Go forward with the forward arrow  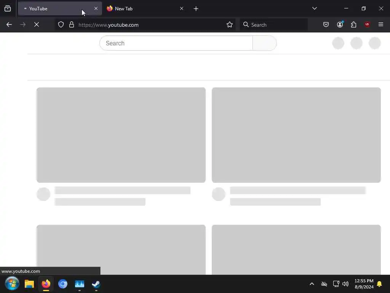point(23,25)
